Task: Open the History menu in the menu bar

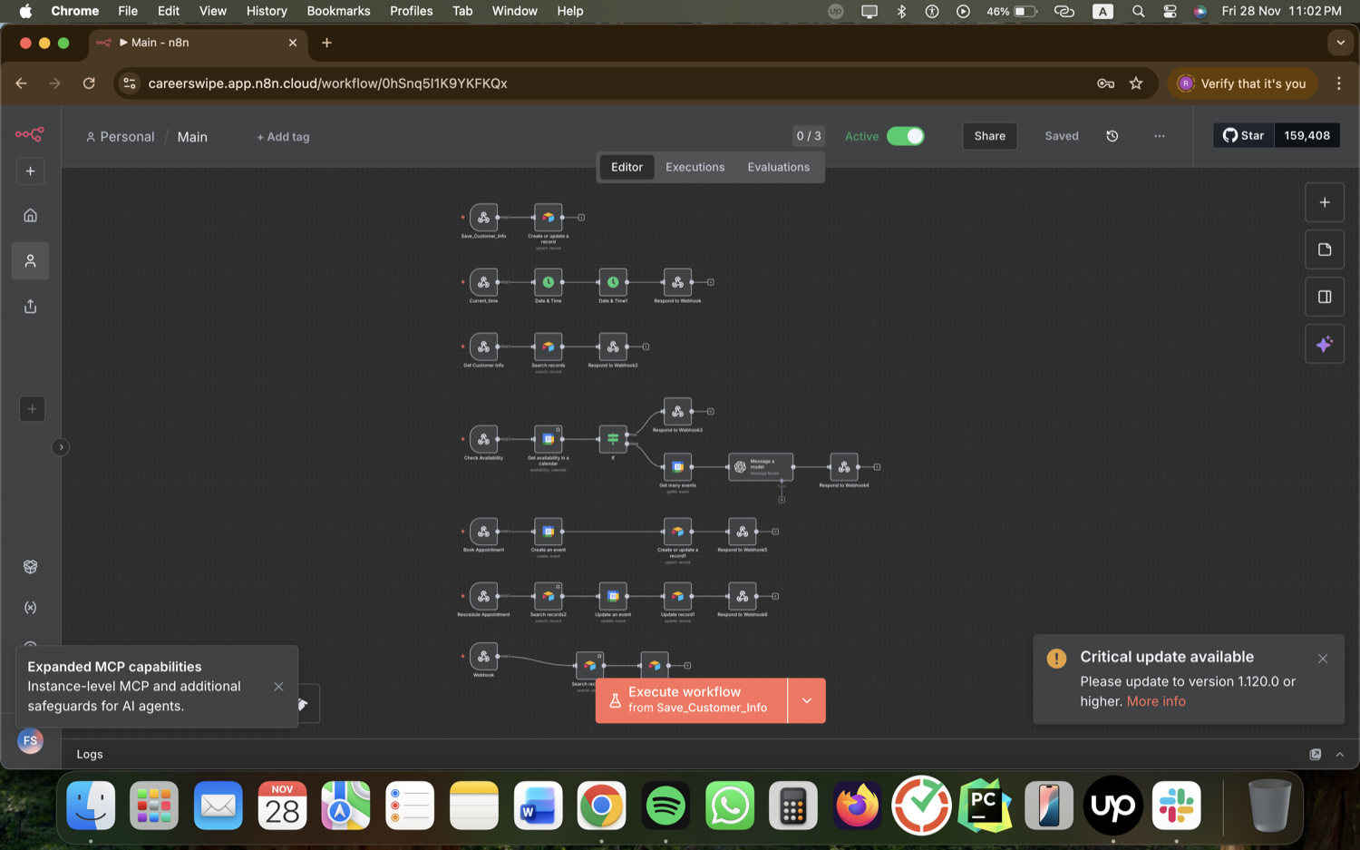Action: [x=267, y=11]
